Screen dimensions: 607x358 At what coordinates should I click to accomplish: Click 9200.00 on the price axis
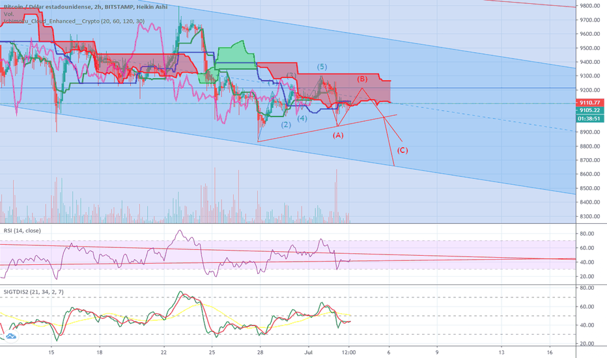pos(589,90)
